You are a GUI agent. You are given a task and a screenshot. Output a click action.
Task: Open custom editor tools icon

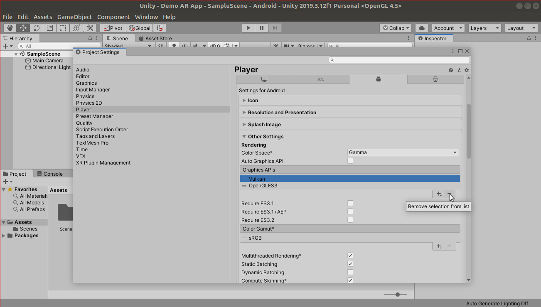[x=90, y=28]
